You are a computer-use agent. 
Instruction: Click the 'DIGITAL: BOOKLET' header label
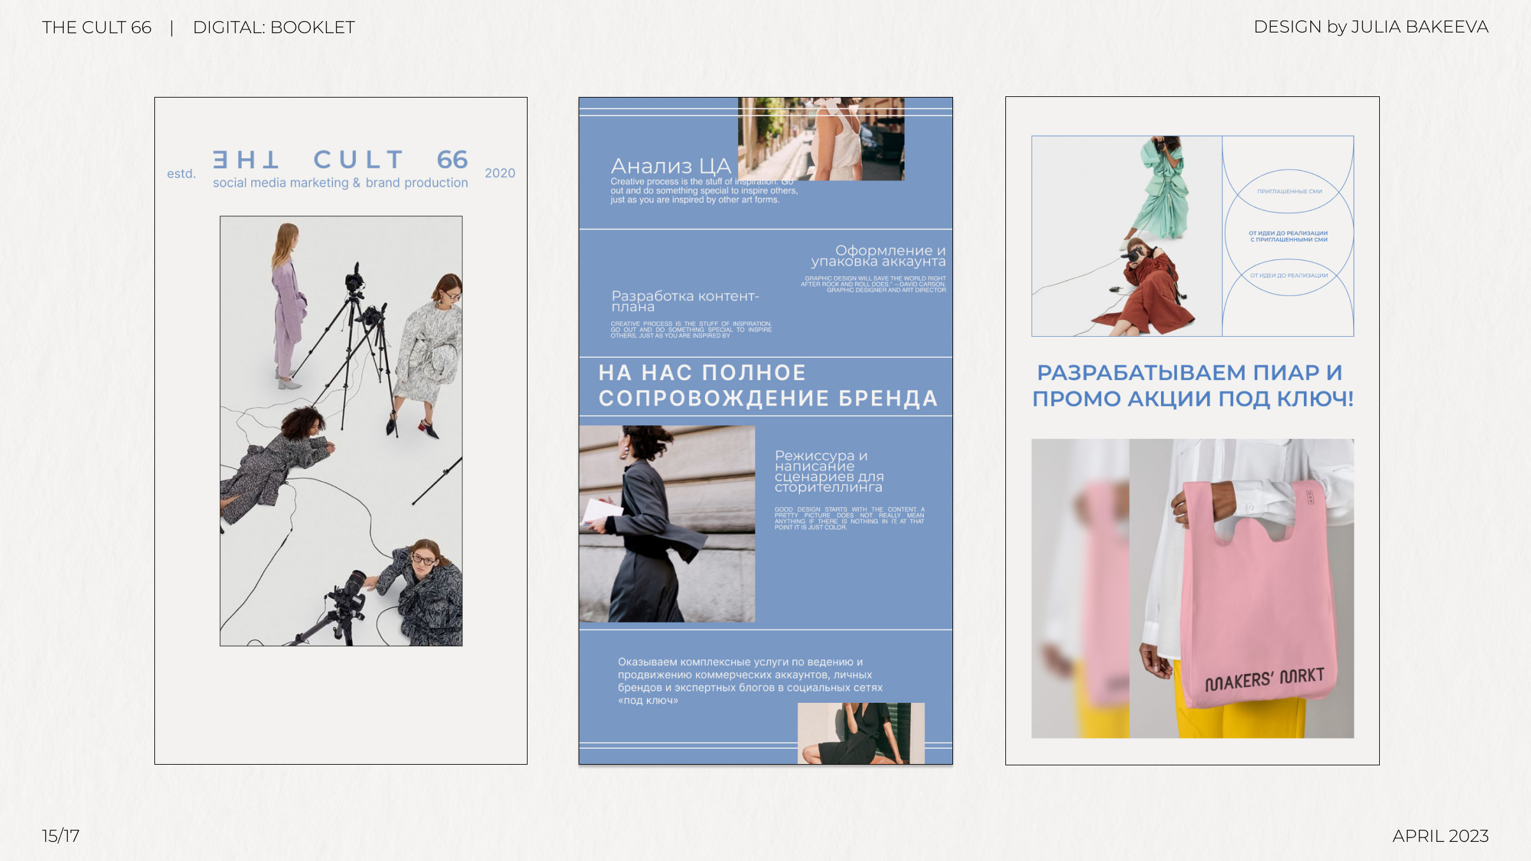click(x=274, y=27)
